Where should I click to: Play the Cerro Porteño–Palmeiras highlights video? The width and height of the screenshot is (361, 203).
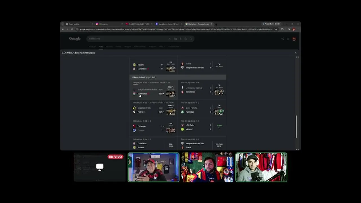(x=219, y=112)
